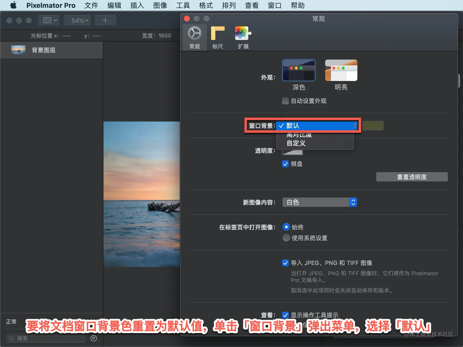Open the 排列 menu
This screenshot has height=347, width=463.
pyautogui.click(x=229, y=5)
